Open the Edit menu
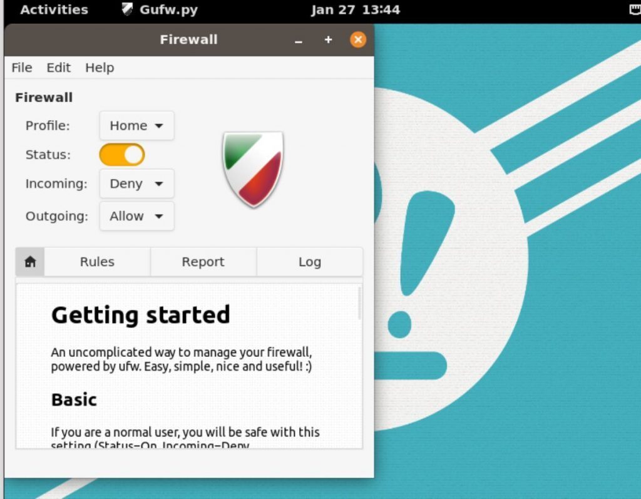The image size is (641, 499). (x=58, y=68)
